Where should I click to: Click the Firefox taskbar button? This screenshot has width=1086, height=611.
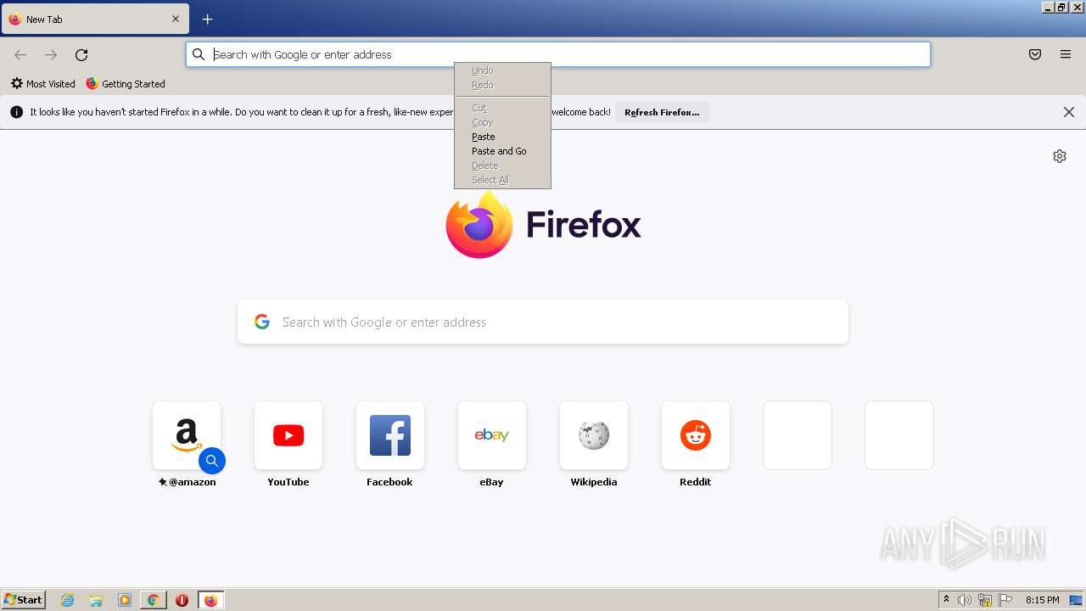pos(210,600)
